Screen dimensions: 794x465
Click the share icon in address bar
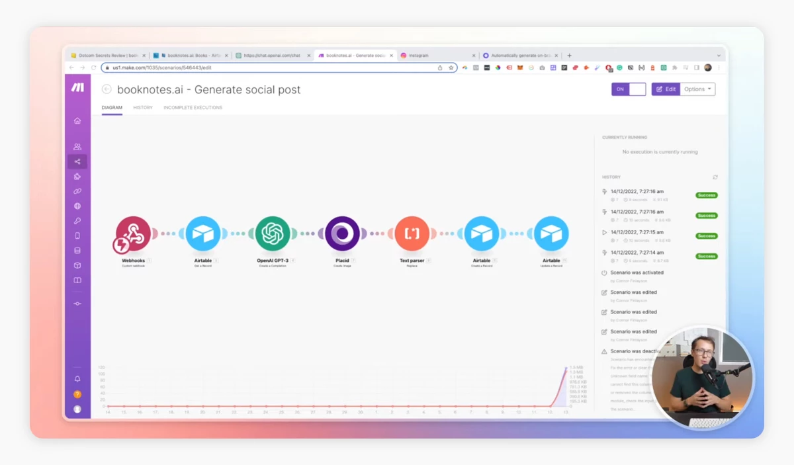click(x=440, y=67)
